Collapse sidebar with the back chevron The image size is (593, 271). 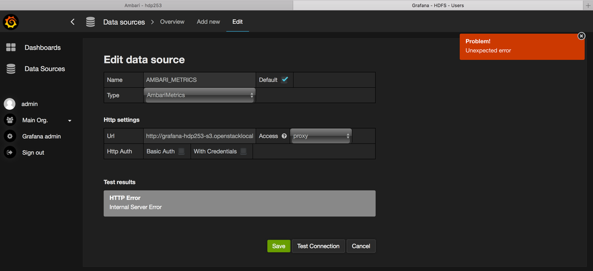pyautogui.click(x=72, y=22)
